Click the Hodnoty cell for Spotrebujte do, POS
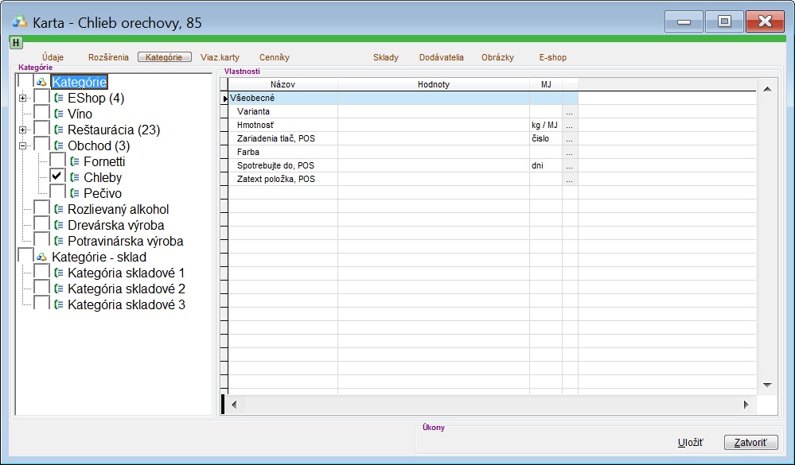 pyautogui.click(x=433, y=166)
